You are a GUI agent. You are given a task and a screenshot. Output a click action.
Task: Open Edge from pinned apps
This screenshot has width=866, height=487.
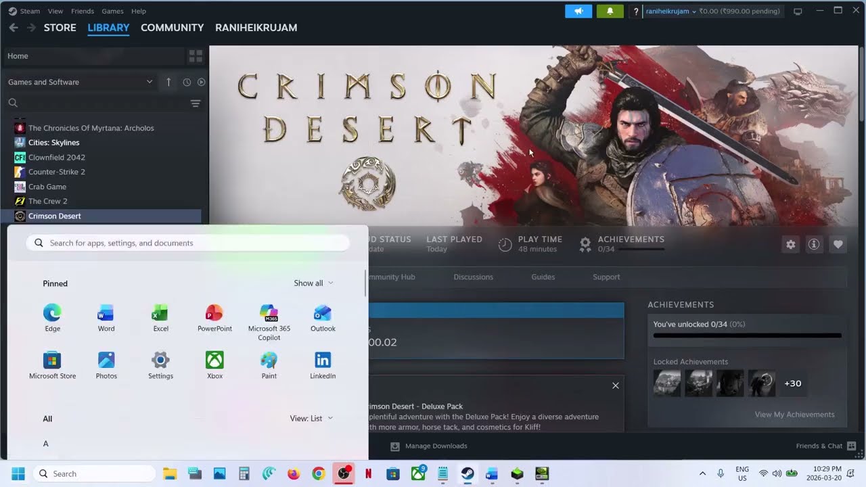(52, 318)
